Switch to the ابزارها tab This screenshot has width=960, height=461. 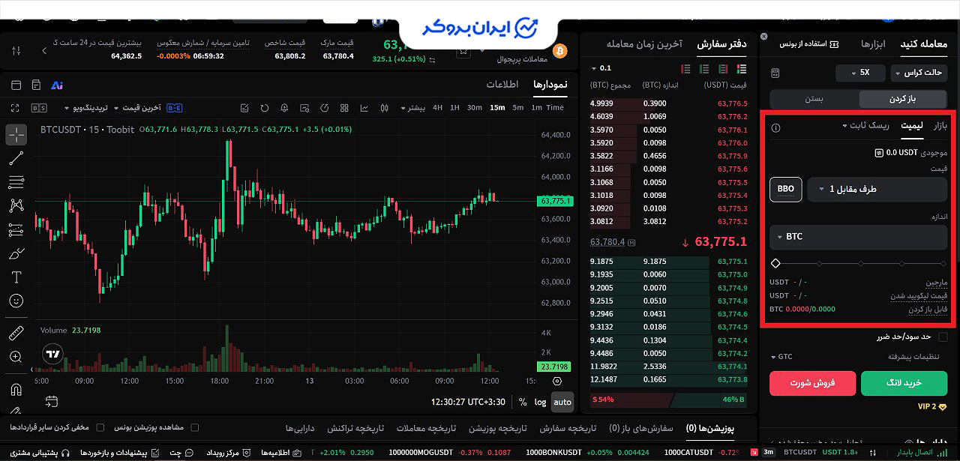(x=873, y=44)
